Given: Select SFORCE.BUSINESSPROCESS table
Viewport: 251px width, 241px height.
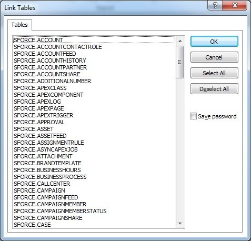Looking at the screenshot, I should pyautogui.click(x=94, y=177).
